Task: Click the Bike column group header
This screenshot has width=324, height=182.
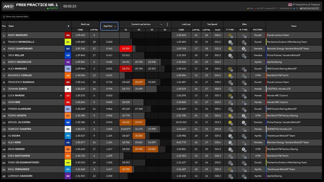Action: tap(244, 24)
